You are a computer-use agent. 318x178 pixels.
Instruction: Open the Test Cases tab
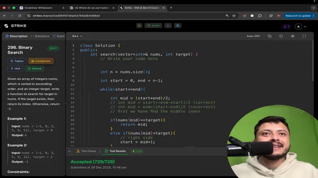point(86,151)
